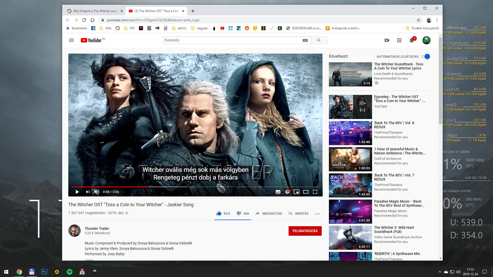Go back to previous page
The width and height of the screenshot is (493, 277).
point(68,20)
